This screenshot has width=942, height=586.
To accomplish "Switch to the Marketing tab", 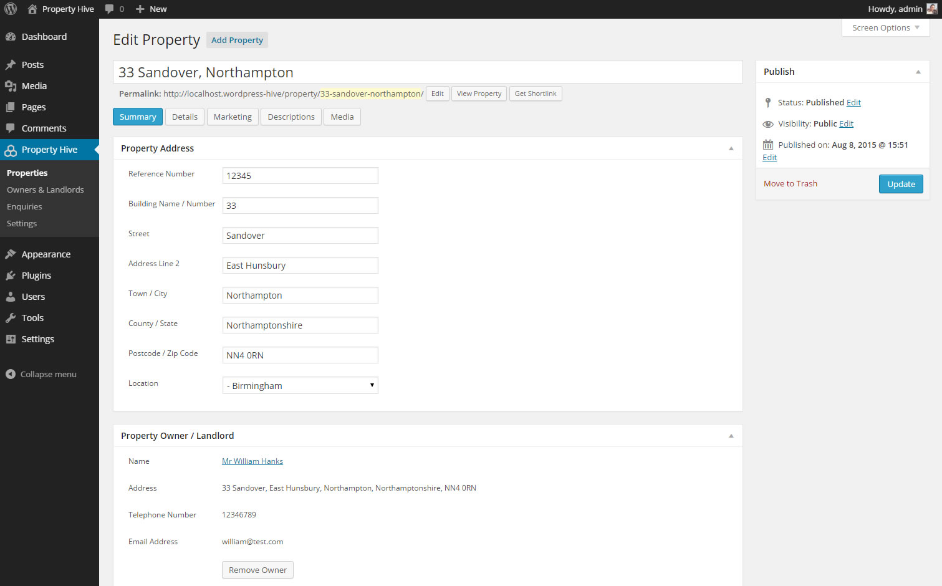I will tap(233, 117).
